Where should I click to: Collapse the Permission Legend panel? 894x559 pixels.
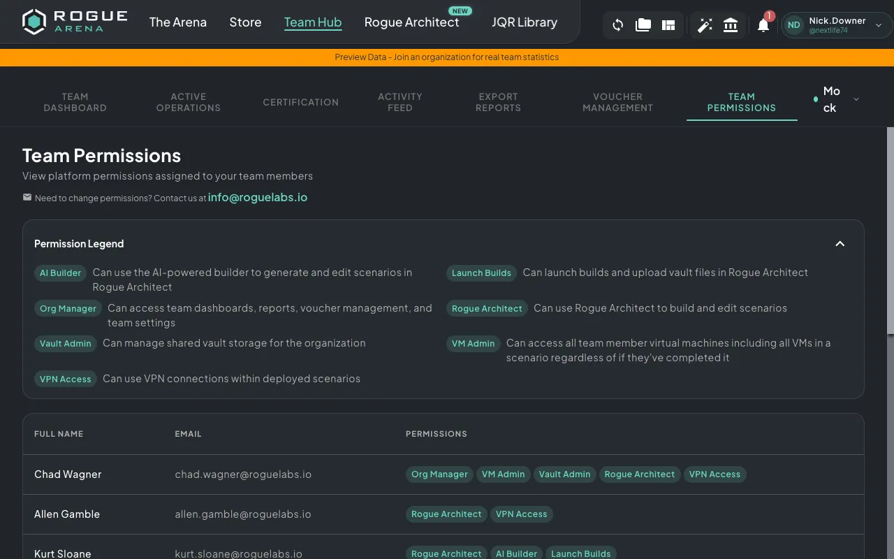click(x=840, y=244)
